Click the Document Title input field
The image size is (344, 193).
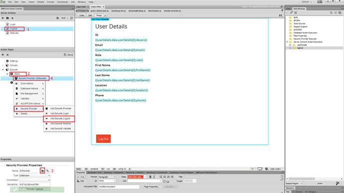pos(119,187)
